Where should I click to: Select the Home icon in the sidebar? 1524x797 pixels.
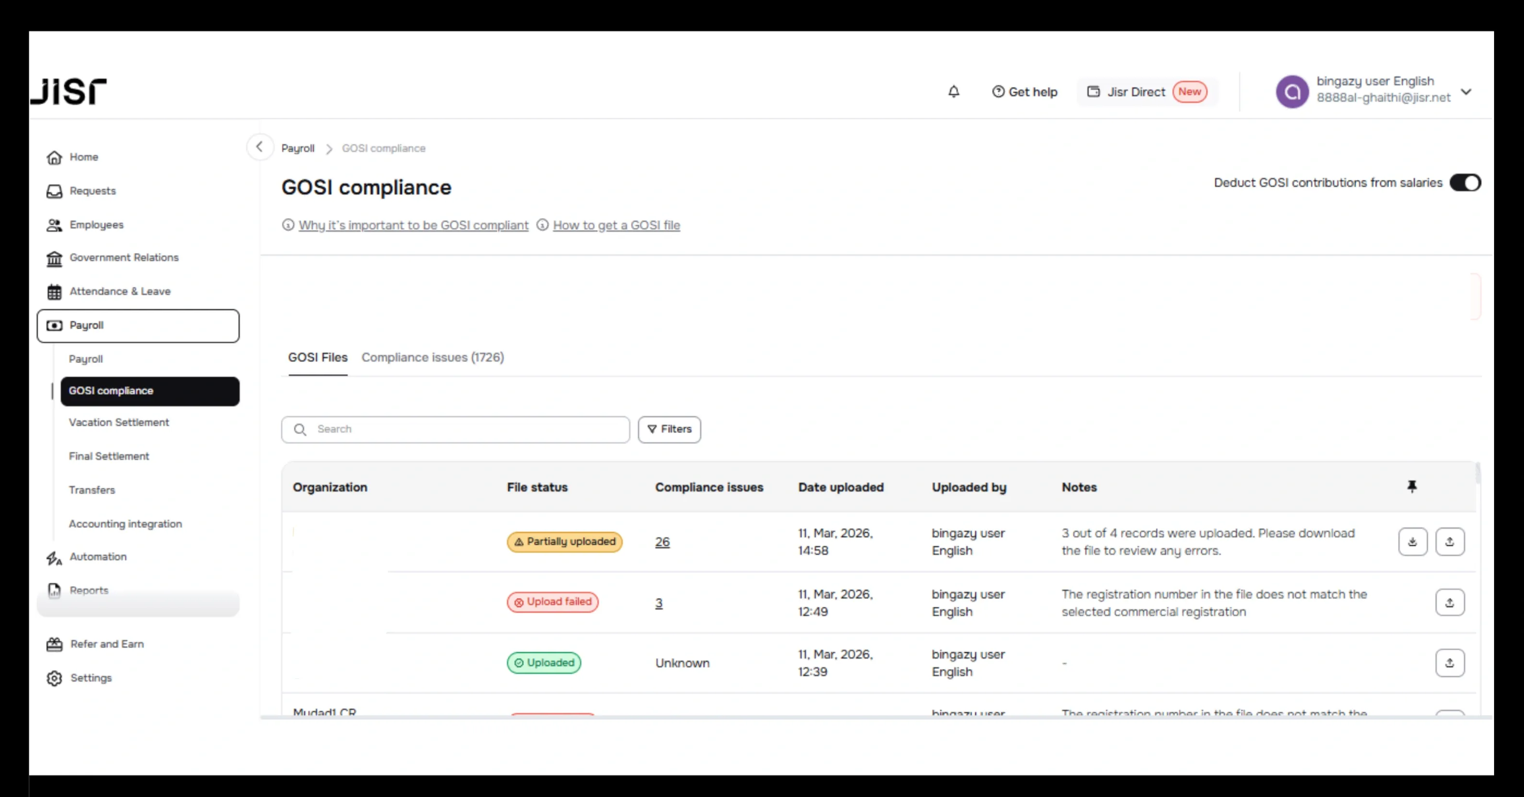[54, 157]
